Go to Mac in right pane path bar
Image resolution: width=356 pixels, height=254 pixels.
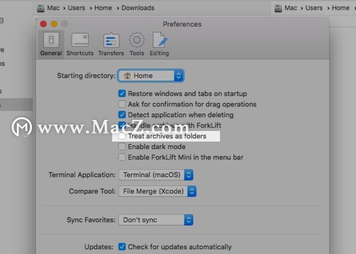point(291,8)
